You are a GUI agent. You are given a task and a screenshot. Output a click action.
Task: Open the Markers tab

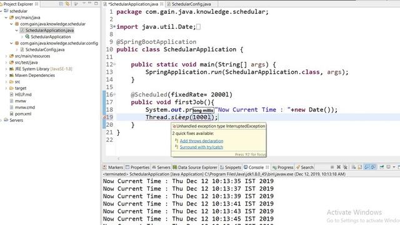[112, 167]
